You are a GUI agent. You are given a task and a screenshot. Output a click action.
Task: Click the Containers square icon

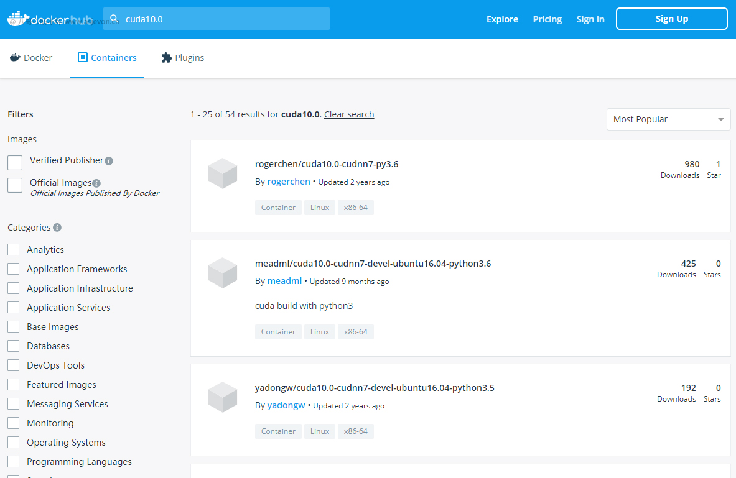[83, 57]
